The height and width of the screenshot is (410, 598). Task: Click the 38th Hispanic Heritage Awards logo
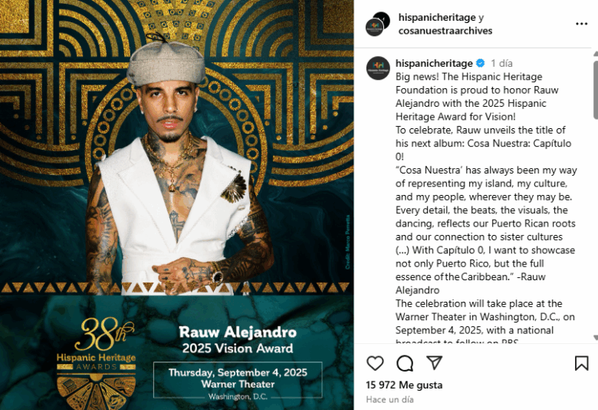click(96, 363)
